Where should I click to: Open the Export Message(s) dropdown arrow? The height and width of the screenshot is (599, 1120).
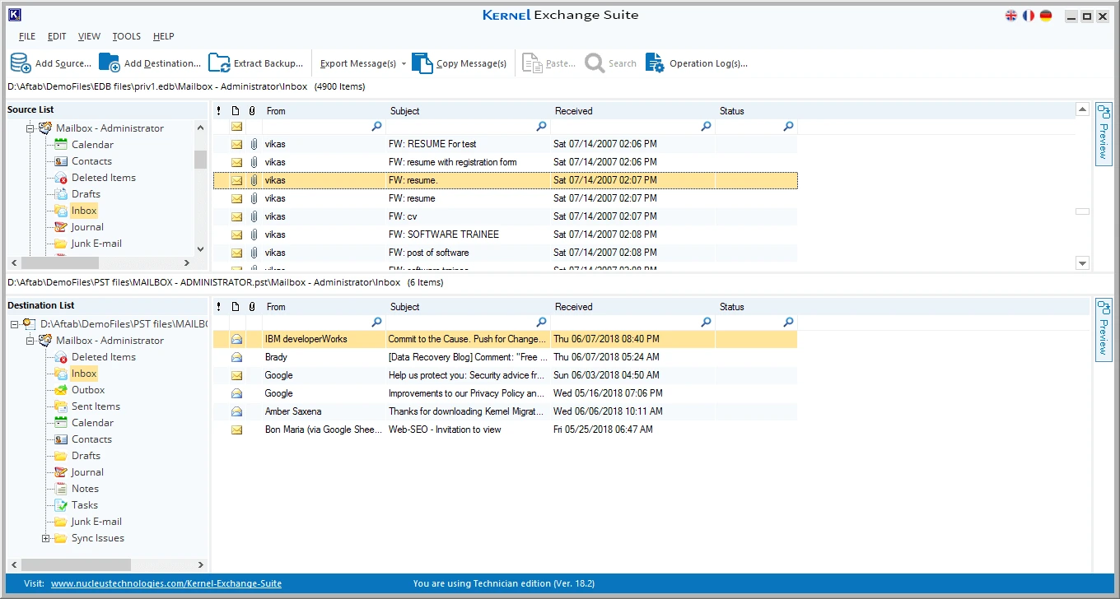click(x=404, y=63)
